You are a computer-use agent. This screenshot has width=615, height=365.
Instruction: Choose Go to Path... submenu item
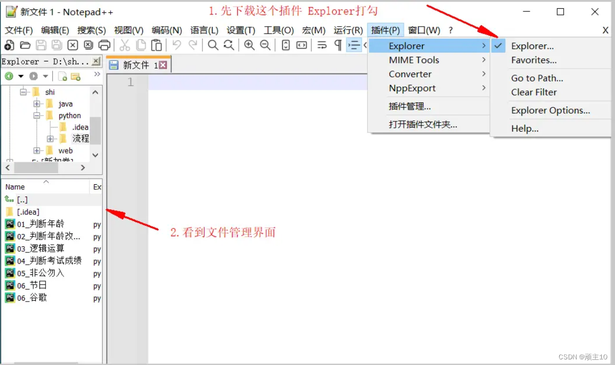[x=550, y=78]
